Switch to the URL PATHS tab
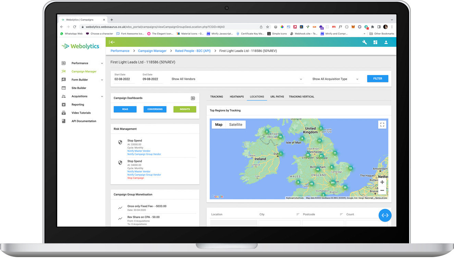The image size is (454, 267). 277,97
